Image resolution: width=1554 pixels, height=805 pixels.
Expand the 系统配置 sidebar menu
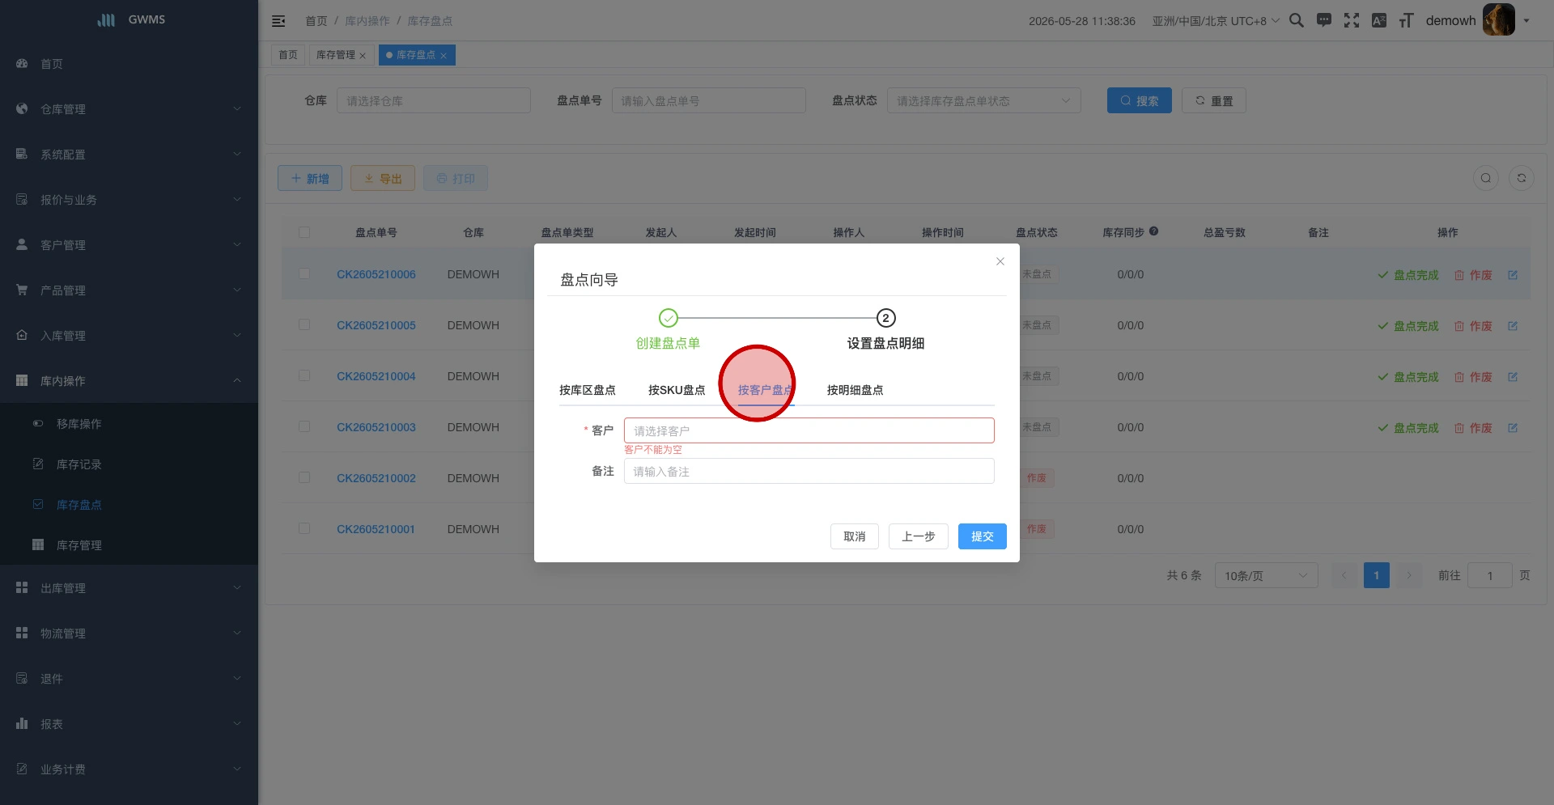point(129,155)
